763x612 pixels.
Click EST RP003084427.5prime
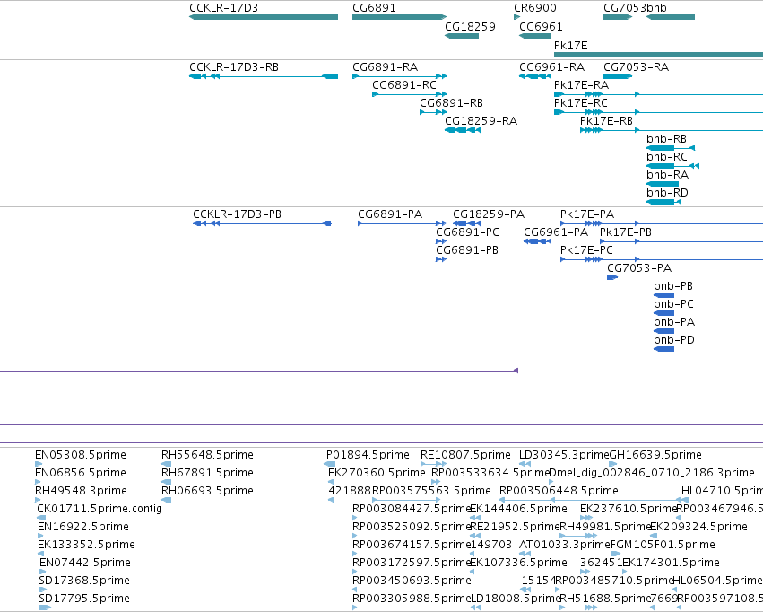[x=355, y=518]
